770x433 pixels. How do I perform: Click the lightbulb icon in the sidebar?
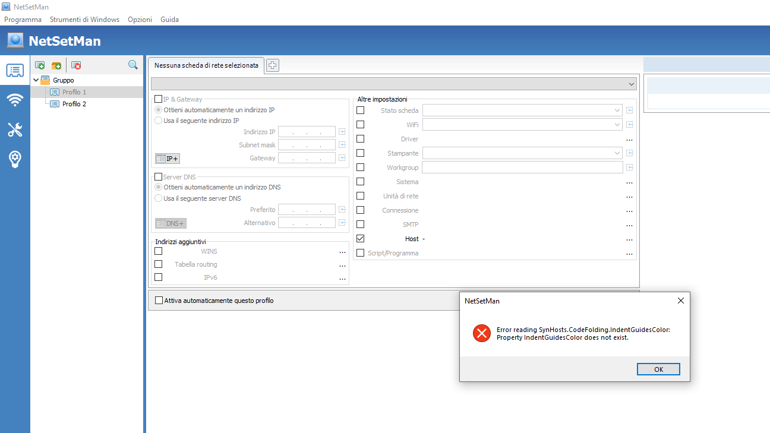(15, 159)
